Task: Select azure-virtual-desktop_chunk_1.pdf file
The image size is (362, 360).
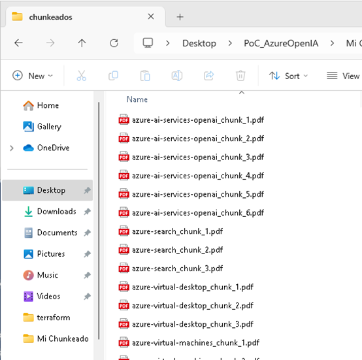Action: pyautogui.click(x=186, y=287)
